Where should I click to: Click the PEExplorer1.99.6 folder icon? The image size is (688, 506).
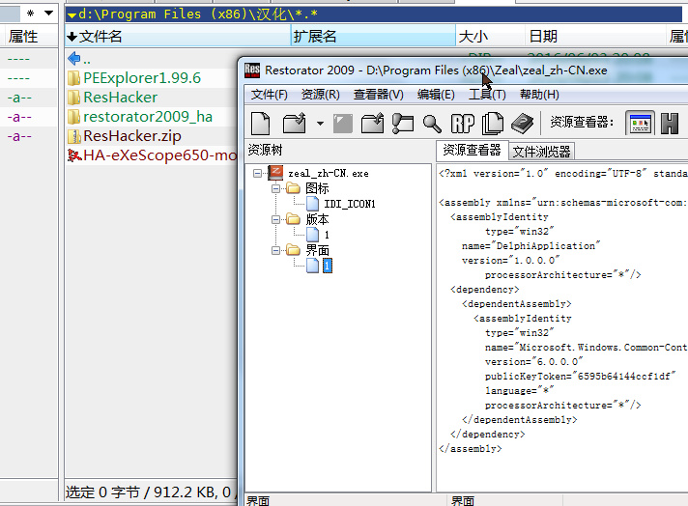74,78
